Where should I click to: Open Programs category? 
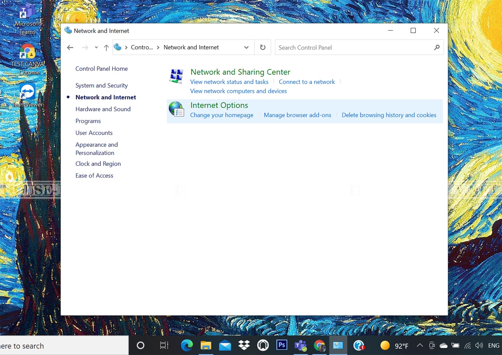click(88, 121)
